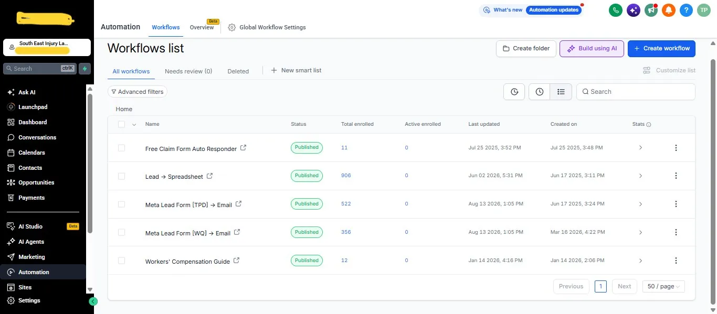Image resolution: width=717 pixels, height=314 pixels.
Task: Check the Lead → Spreadsheet row checkbox
Action: point(121,176)
